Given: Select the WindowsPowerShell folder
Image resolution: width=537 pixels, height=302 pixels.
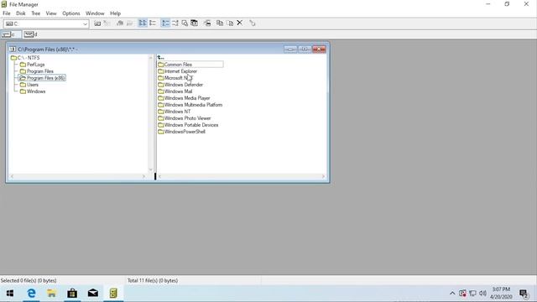Looking at the screenshot, I should (181, 132).
